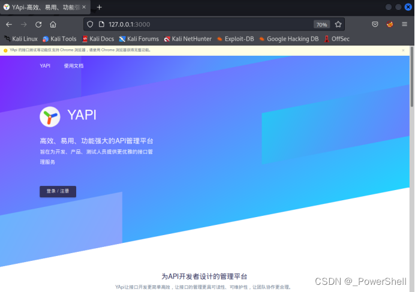This screenshot has height=292, width=415.
Task: Open the Pocket save icon
Action: pos(375,25)
